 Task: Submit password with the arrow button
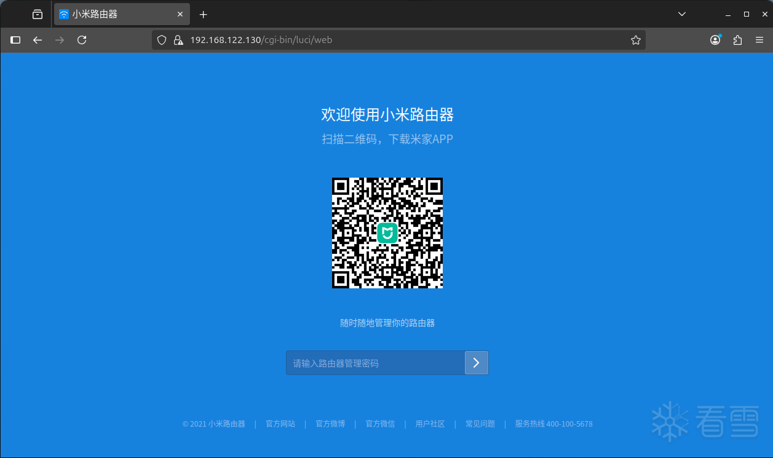tap(477, 363)
